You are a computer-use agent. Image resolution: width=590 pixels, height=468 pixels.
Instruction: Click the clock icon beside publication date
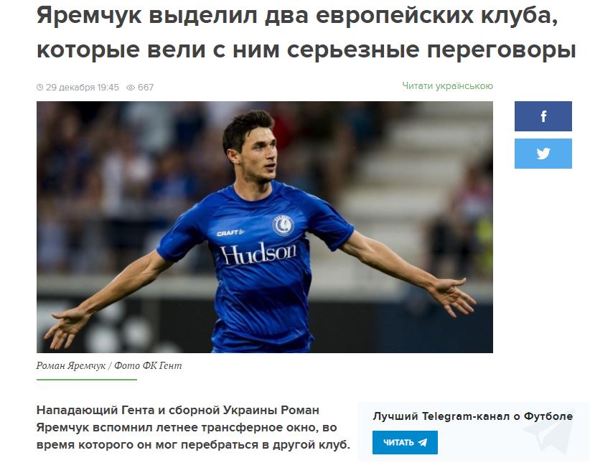pos(40,88)
